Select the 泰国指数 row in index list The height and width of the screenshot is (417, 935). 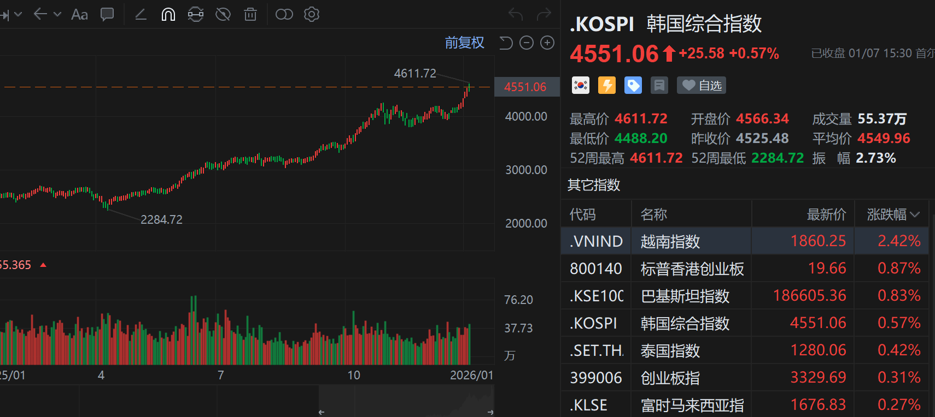(x=670, y=350)
